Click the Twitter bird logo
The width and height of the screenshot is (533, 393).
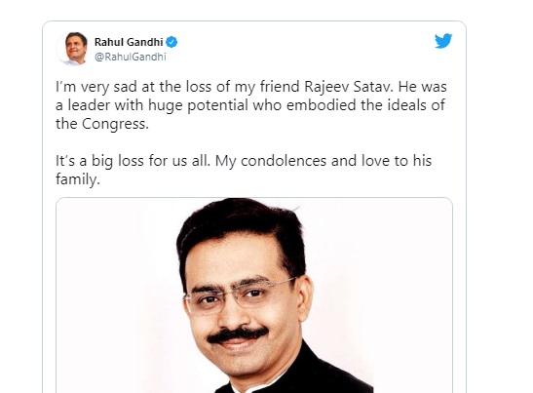click(x=443, y=41)
